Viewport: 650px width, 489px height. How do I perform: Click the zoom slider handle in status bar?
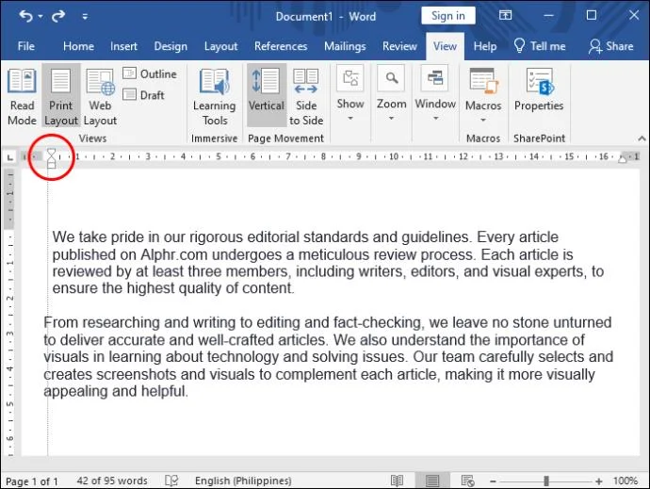coord(546,481)
